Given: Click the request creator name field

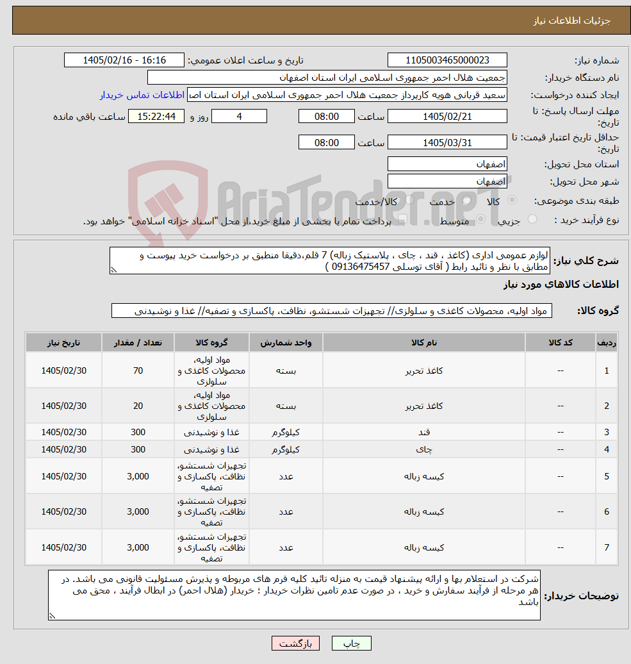Looking at the screenshot, I should [347, 95].
